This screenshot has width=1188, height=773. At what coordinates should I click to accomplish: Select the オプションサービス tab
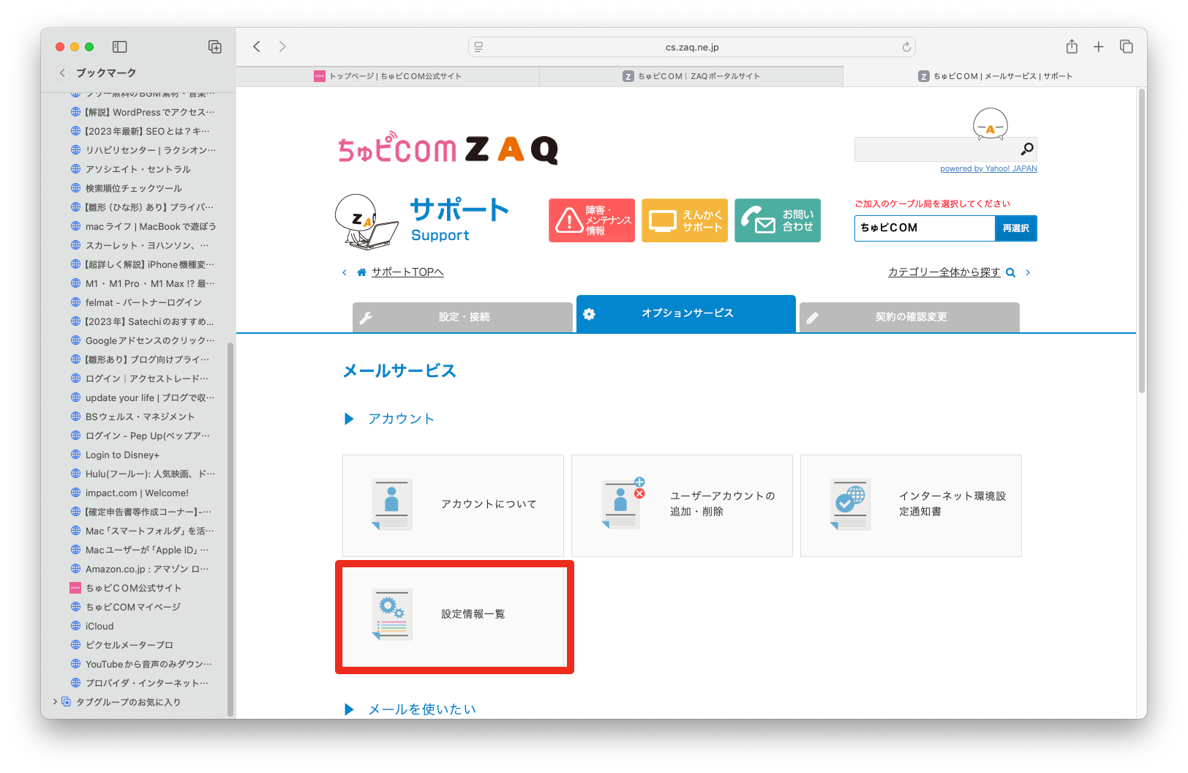click(x=686, y=313)
